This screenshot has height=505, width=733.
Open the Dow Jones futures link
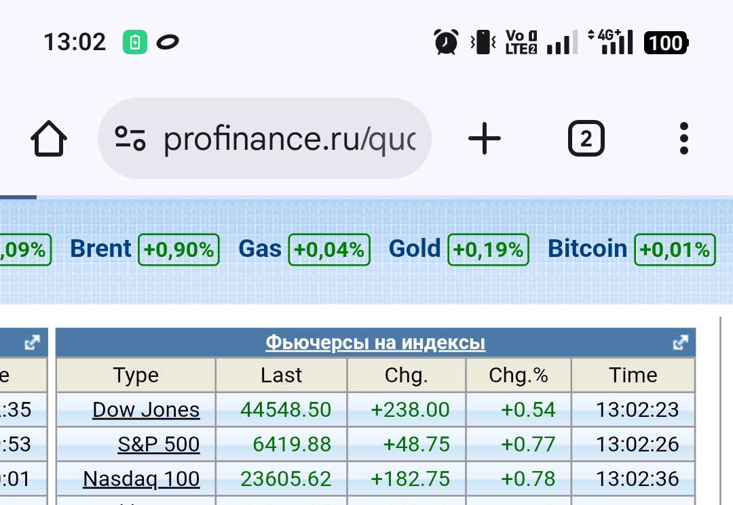click(146, 410)
